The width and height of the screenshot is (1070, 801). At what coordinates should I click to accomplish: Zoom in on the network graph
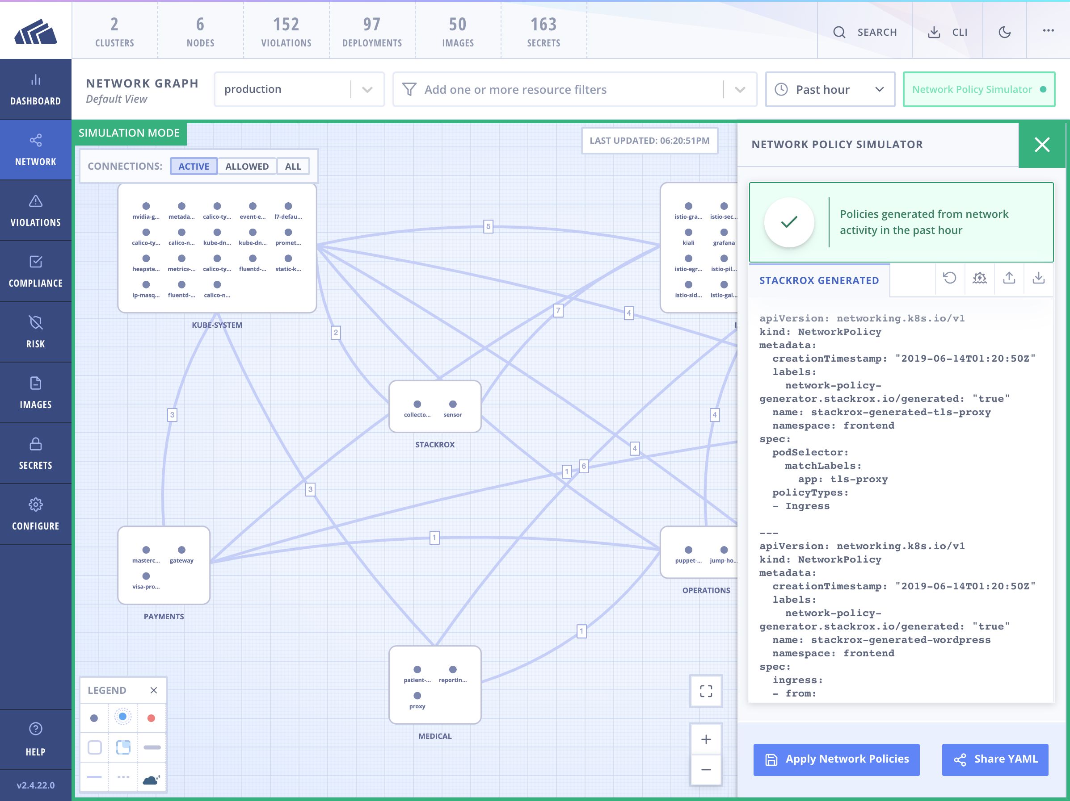706,739
